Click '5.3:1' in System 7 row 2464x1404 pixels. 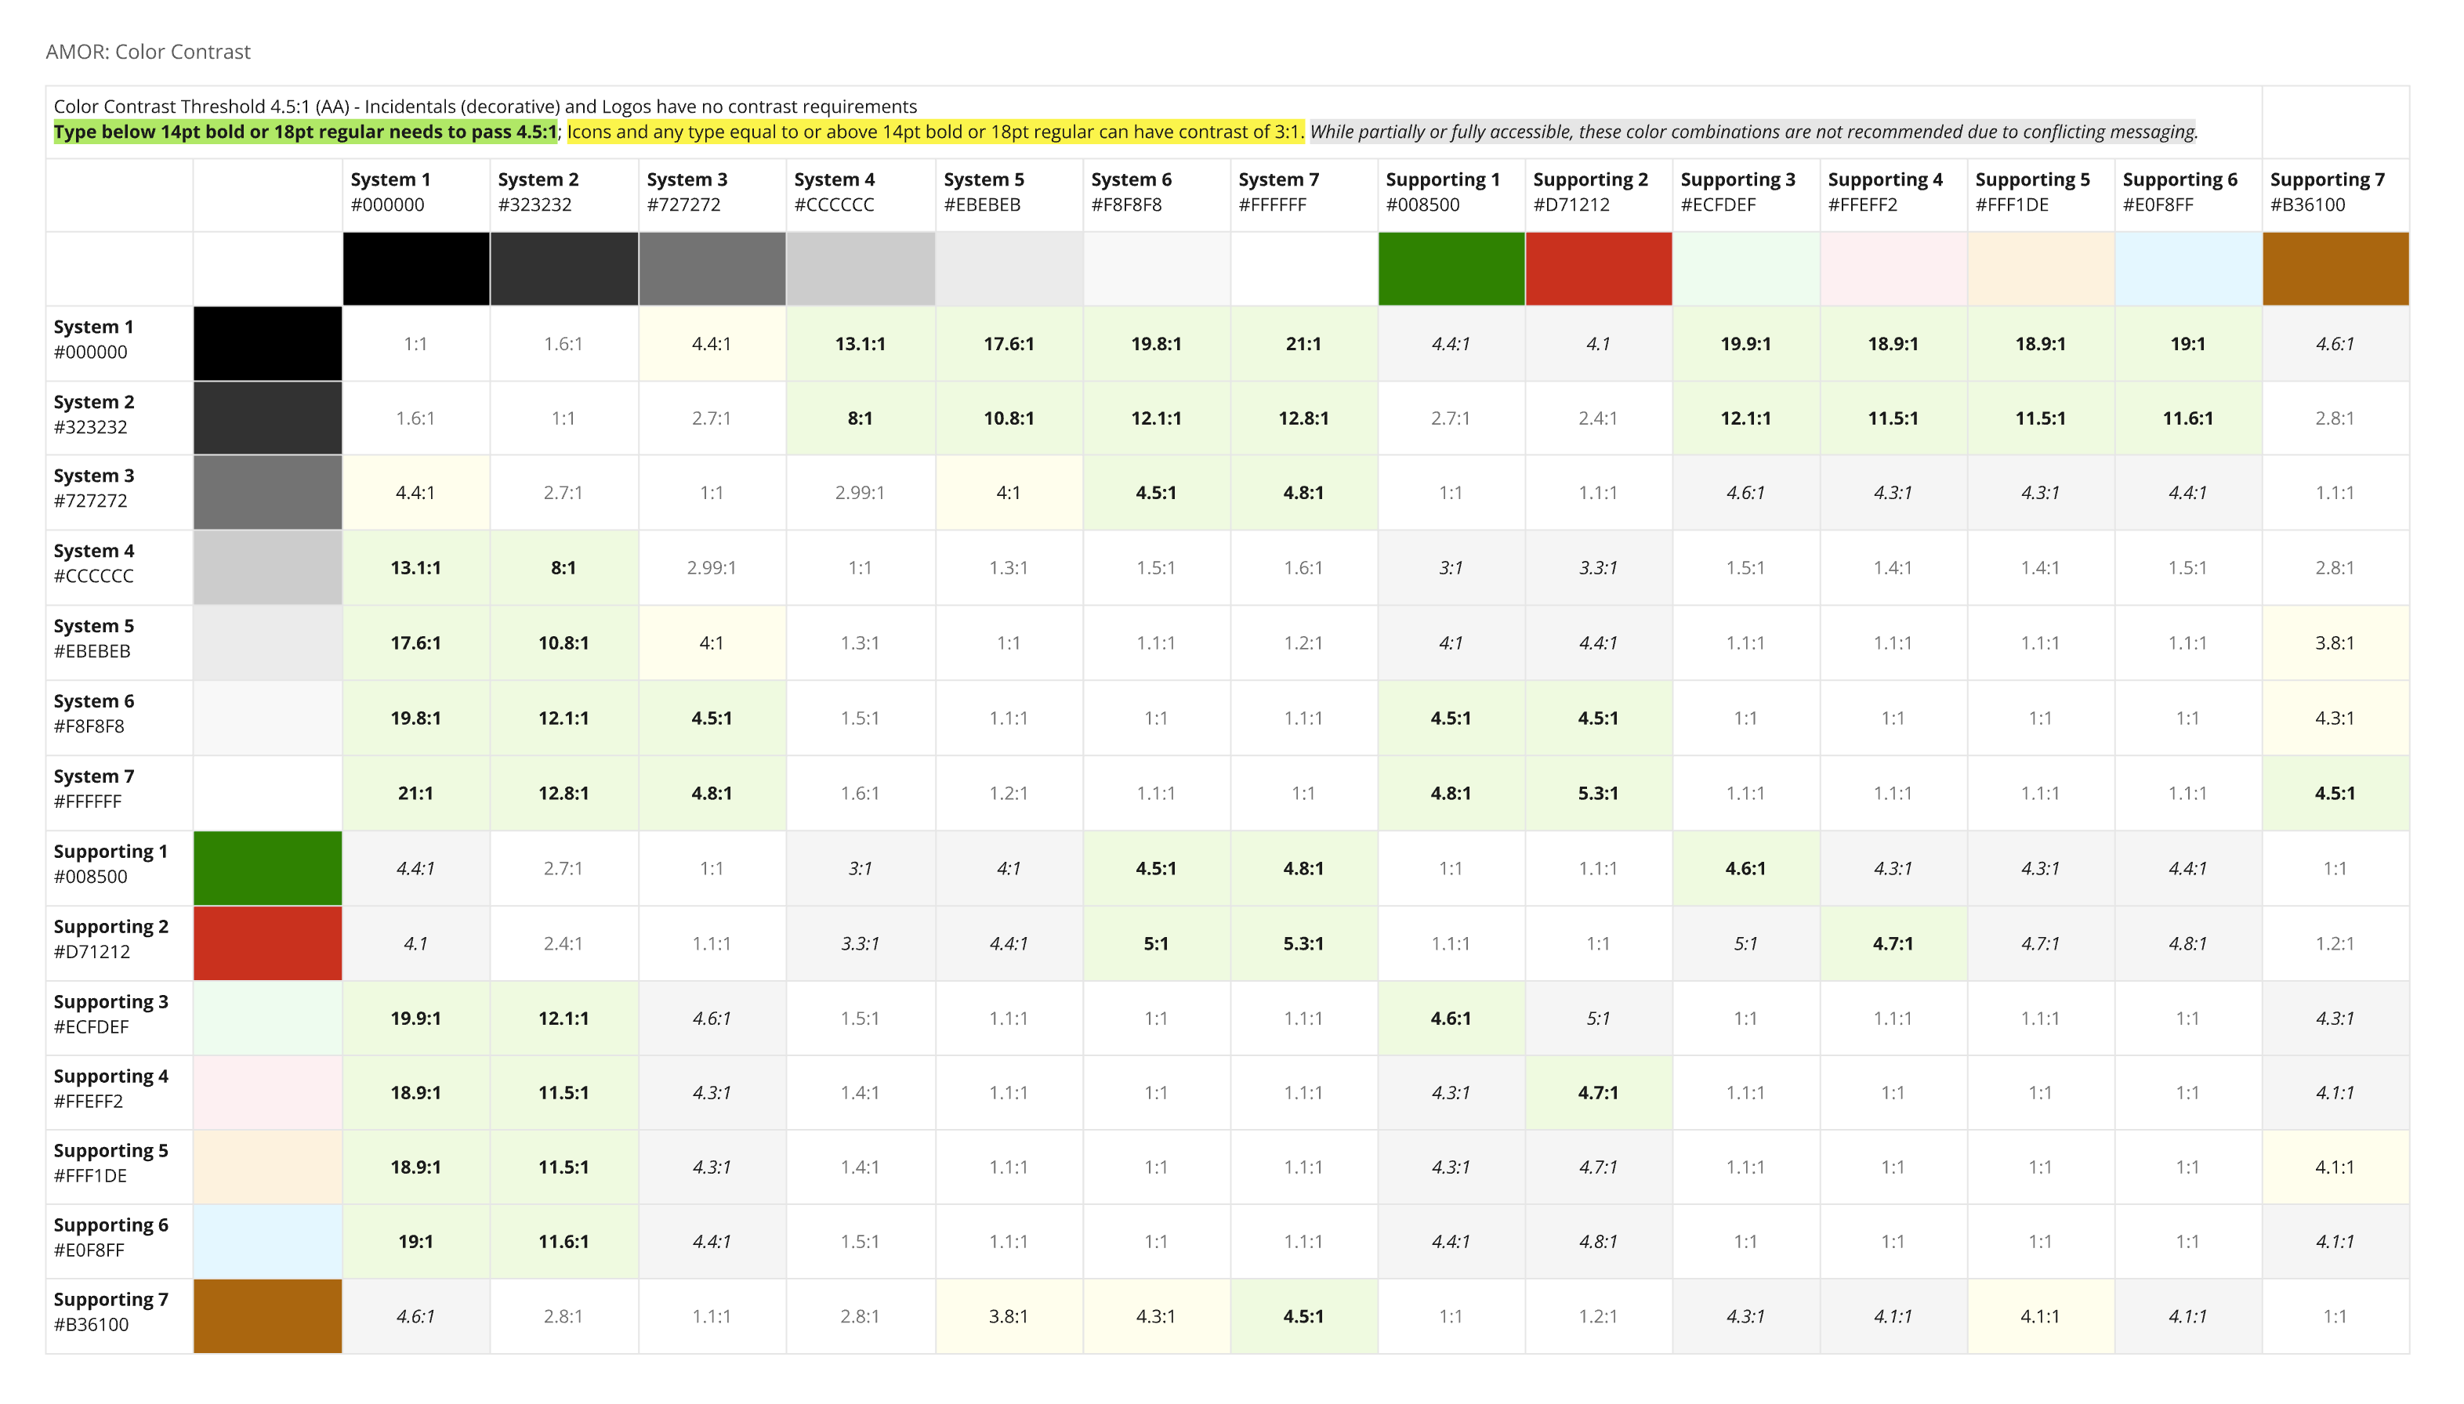1598,794
